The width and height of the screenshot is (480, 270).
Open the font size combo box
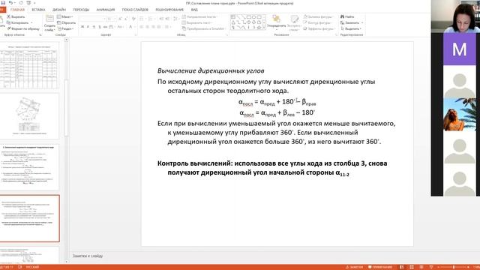pyautogui.click(x=112, y=19)
